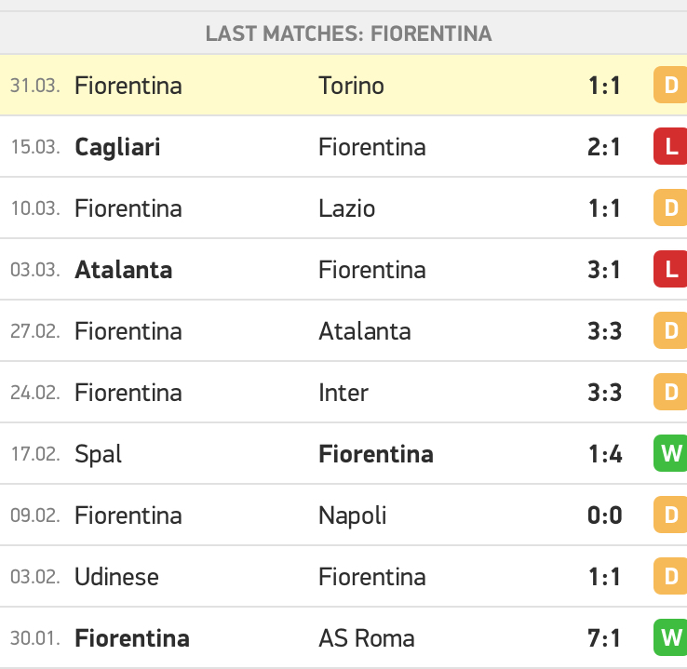The height and width of the screenshot is (669, 687).
Task: Select the 1:4 score of Spal match
Action: pos(605,454)
